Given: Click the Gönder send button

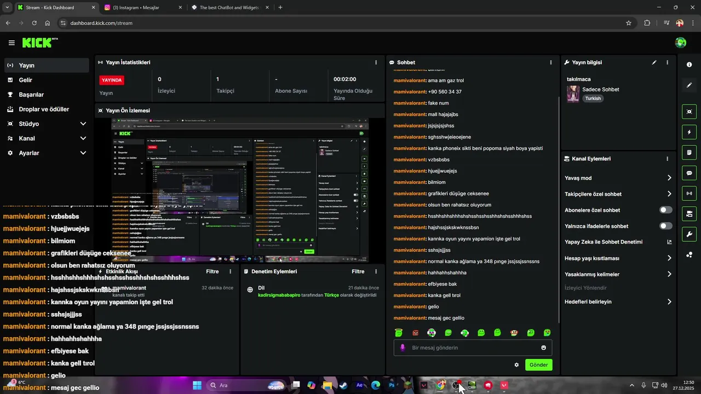Looking at the screenshot, I should 539,364.
